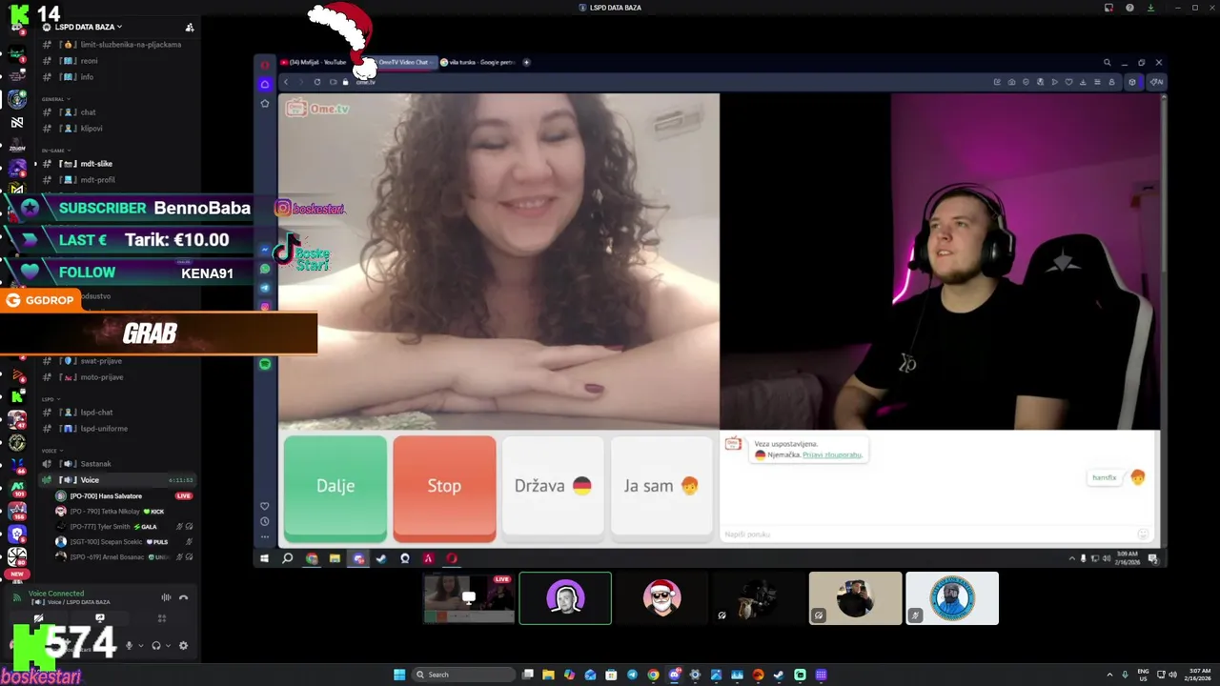Select the blue badge avatar participant tile
The image size is (1220, 686).
coord(952,598)
